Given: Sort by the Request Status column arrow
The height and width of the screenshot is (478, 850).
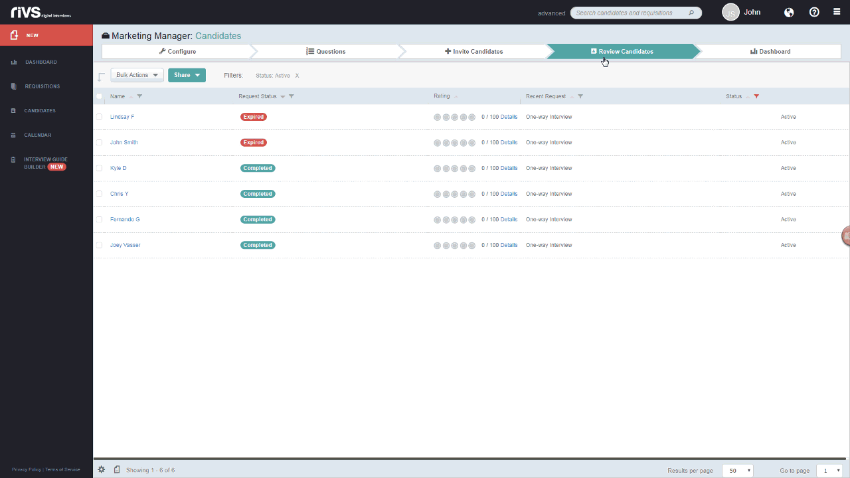Looking at the screenshot, I should [283, 96].
